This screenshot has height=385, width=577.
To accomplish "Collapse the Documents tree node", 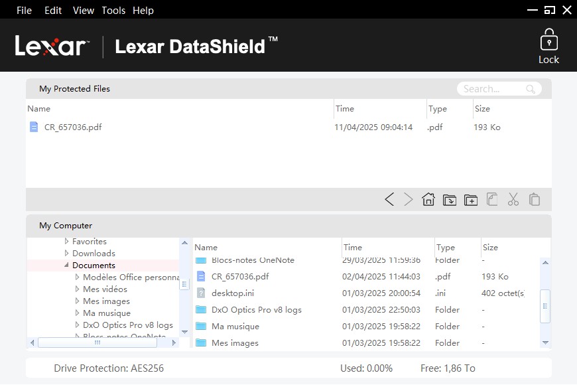I will (x=66, y=265).
